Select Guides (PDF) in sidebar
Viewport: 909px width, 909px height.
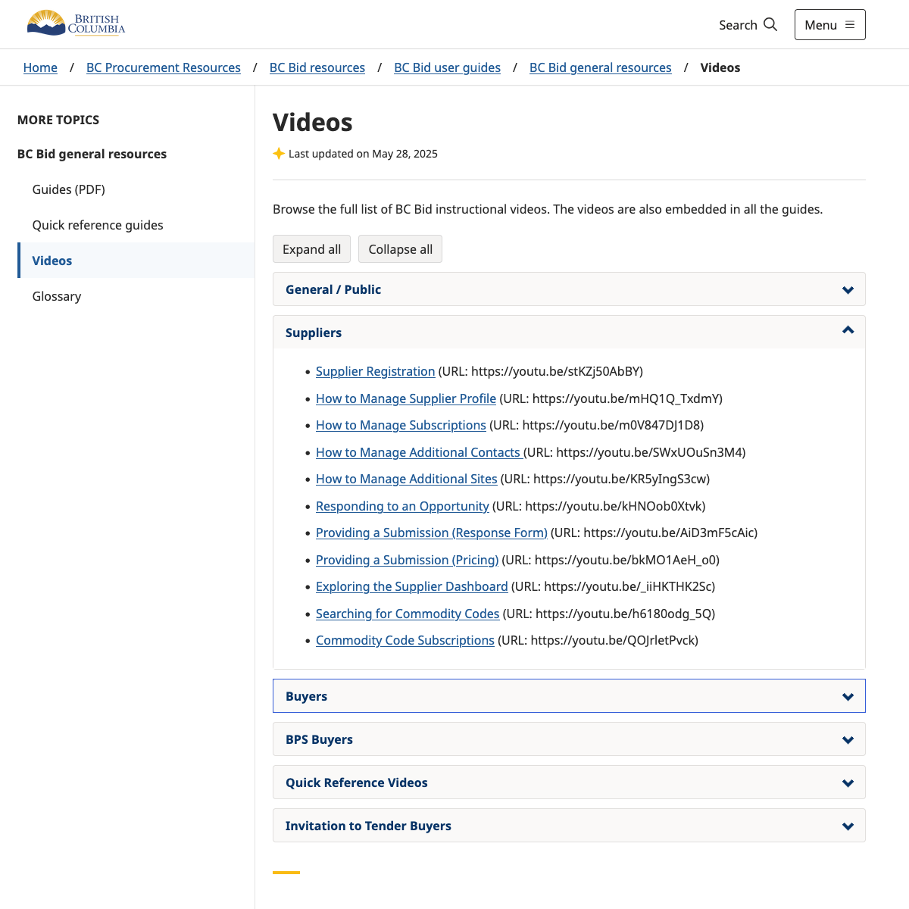(69, 189)
